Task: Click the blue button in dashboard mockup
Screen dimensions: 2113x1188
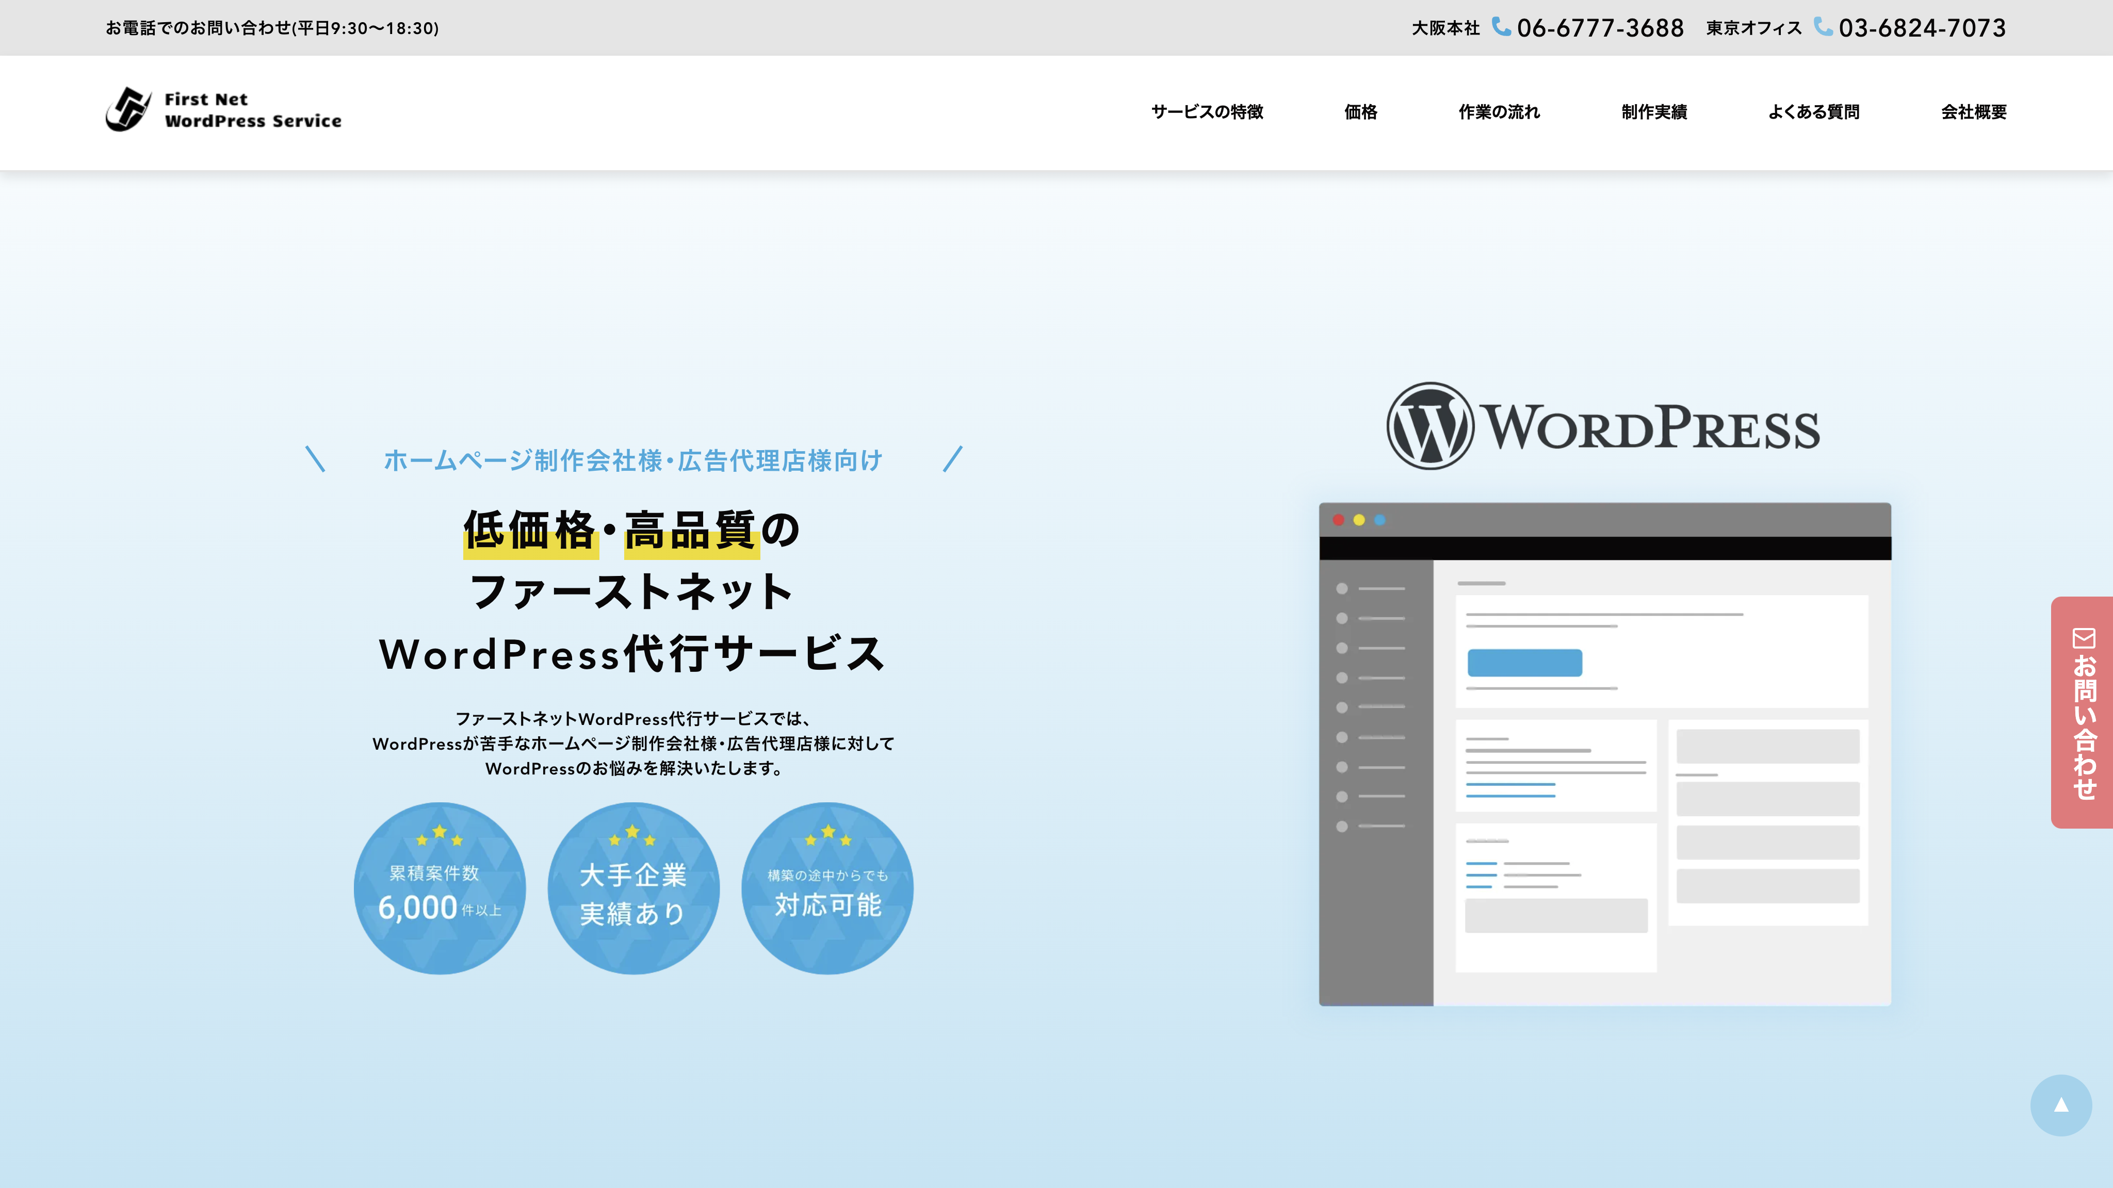Action: pyautogui.click(x=1524, y=663)
